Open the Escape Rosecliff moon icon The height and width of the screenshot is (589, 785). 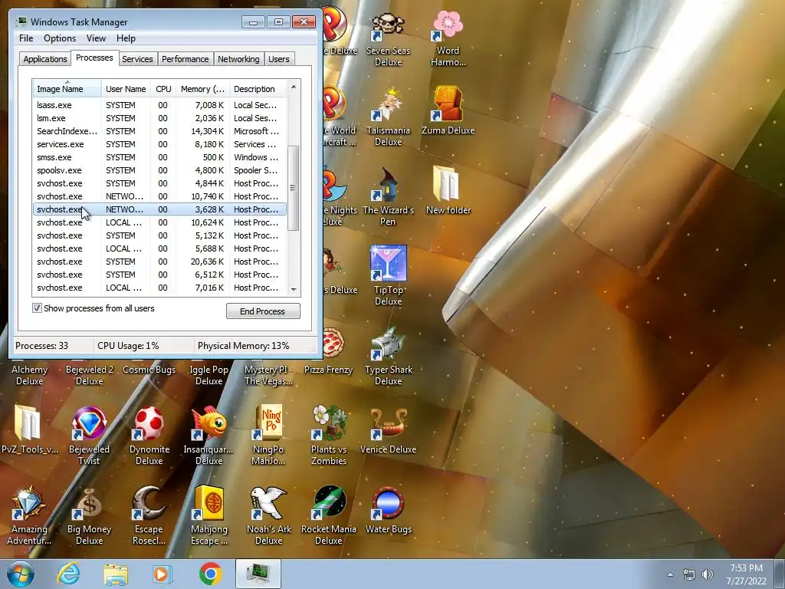[149, 516]
